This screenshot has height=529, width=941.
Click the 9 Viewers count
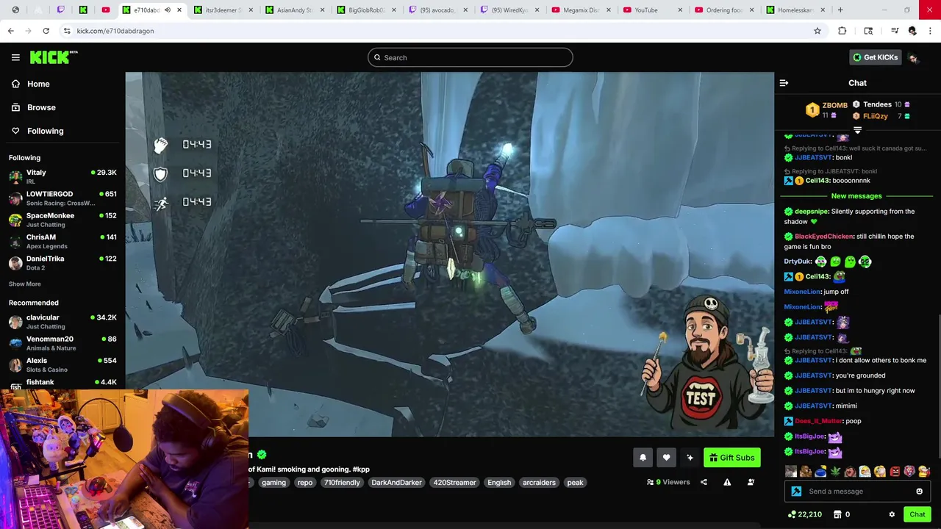[x=668, y=482]
